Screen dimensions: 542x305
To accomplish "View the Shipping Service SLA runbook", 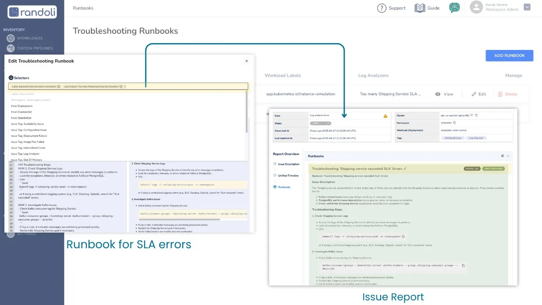I will pyautogui.click(x=444, y=94).
